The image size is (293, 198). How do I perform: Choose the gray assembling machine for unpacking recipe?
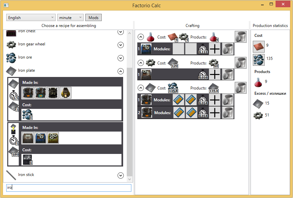28,138
